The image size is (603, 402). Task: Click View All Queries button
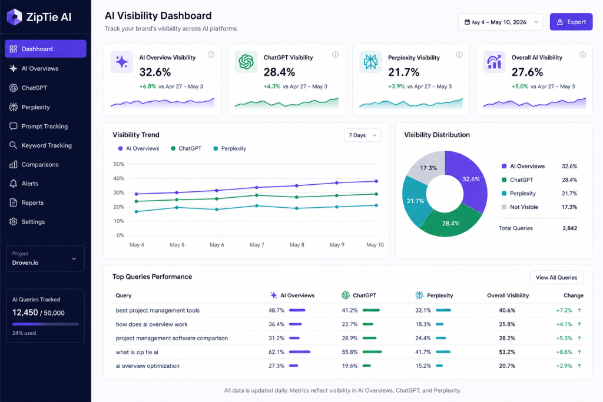click(x=556, y=277)
